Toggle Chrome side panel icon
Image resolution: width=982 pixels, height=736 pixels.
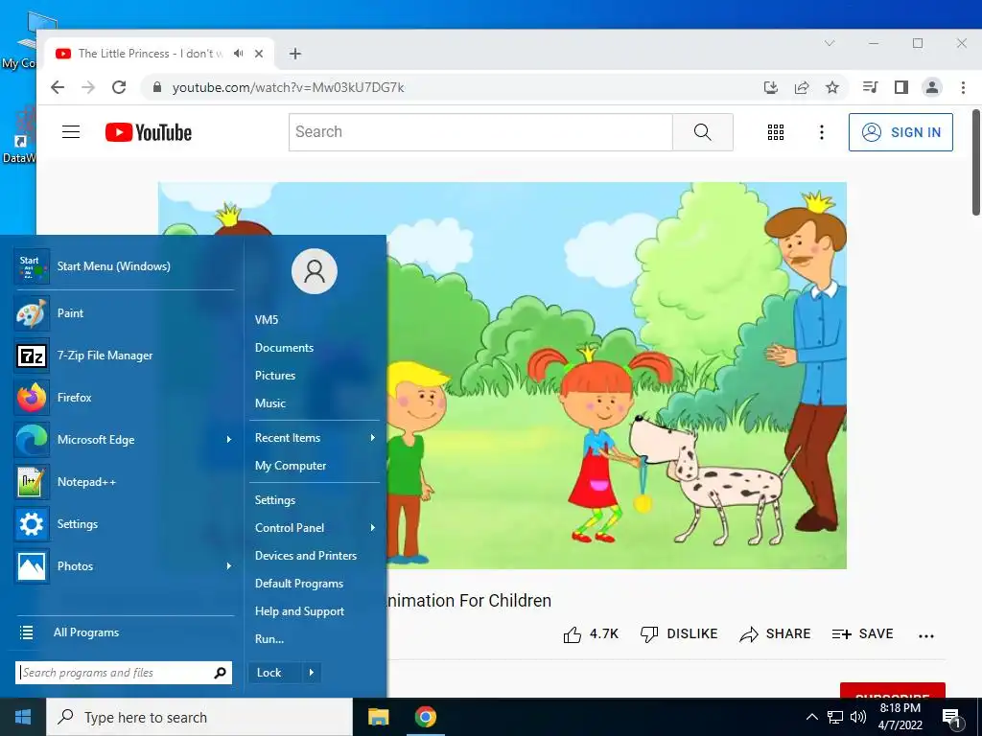point(901,87)
